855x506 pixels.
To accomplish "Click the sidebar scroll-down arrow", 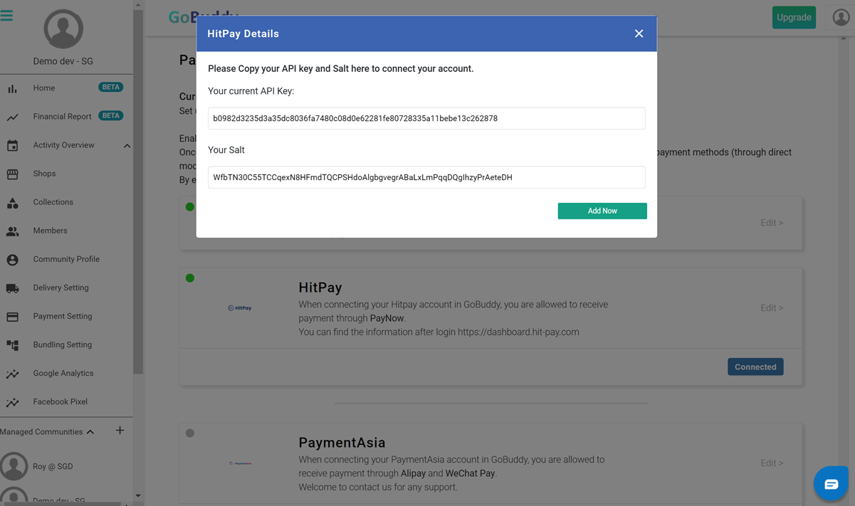I will click(x=138, y=496).
